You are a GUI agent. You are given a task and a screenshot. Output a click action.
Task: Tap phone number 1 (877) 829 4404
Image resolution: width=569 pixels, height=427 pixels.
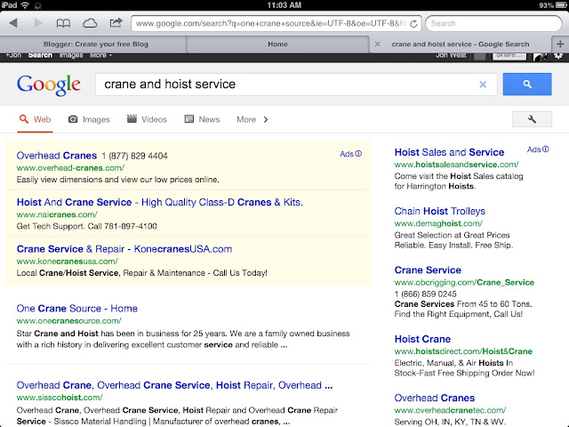click(134, 157)
